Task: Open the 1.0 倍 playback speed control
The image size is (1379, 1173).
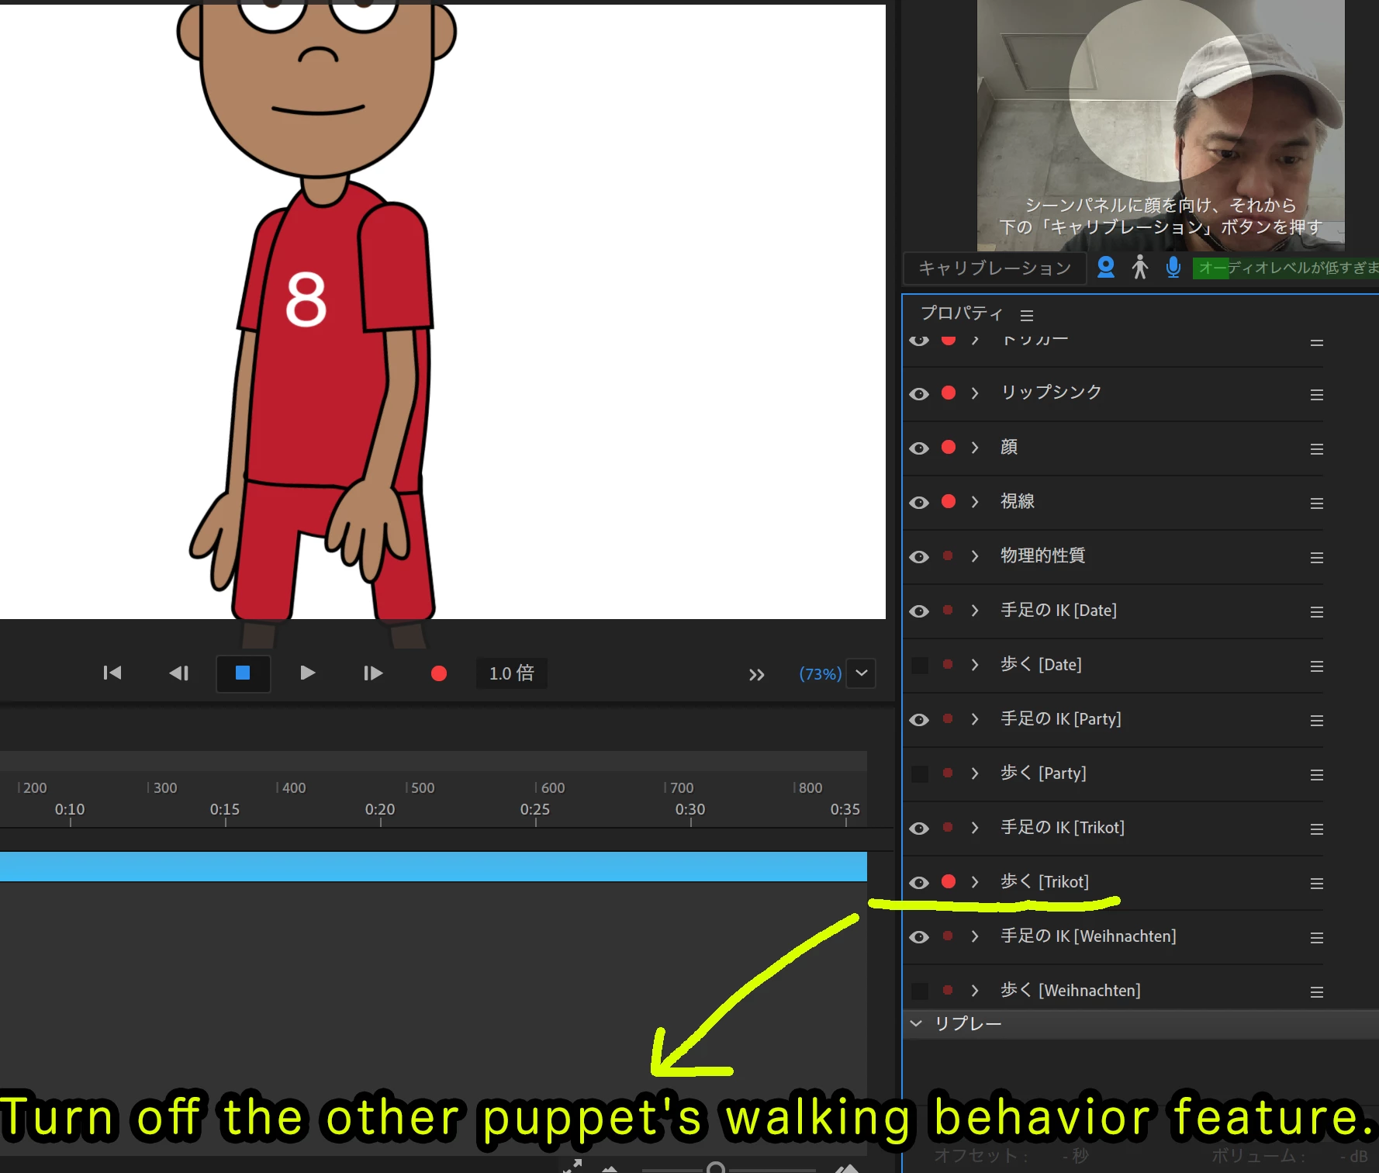Action: (512, 673)
